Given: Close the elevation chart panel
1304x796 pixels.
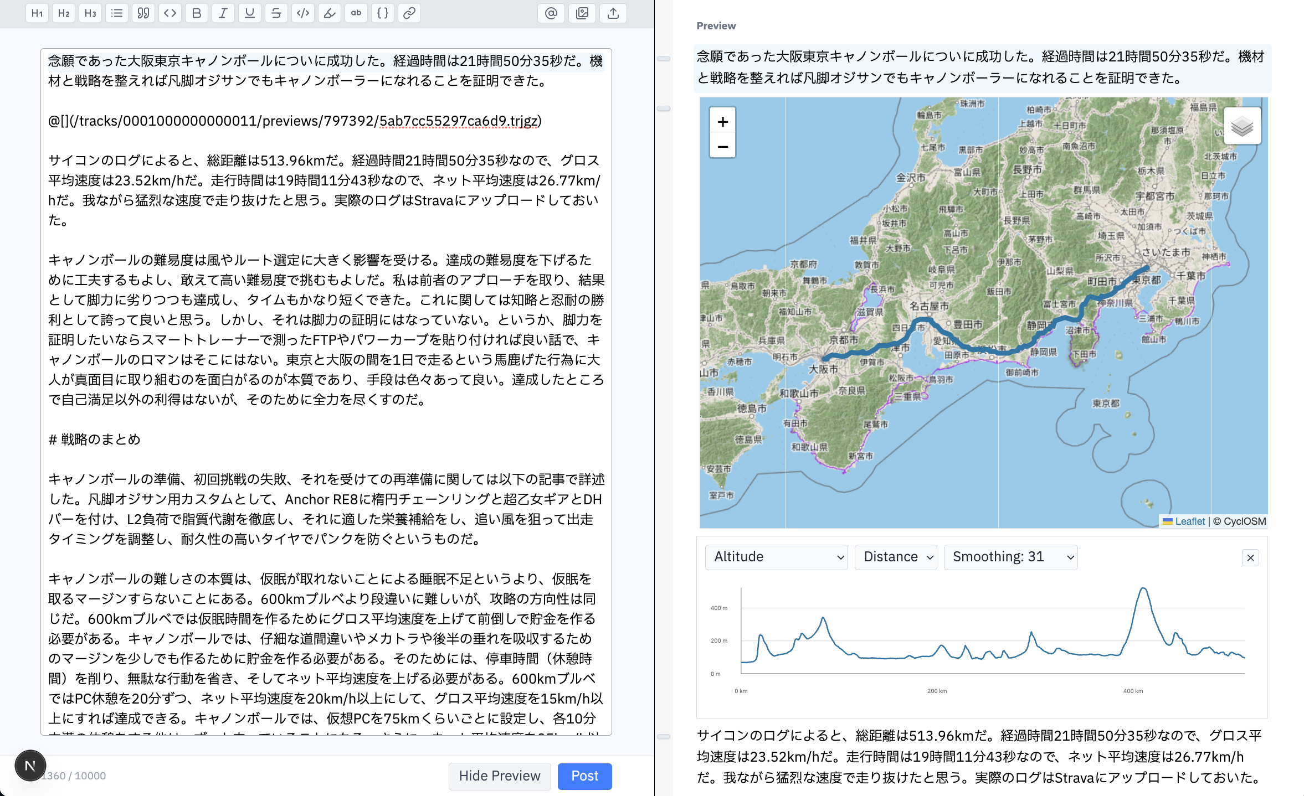Looking at the screenshot, I should click(x=1250, y=558).
